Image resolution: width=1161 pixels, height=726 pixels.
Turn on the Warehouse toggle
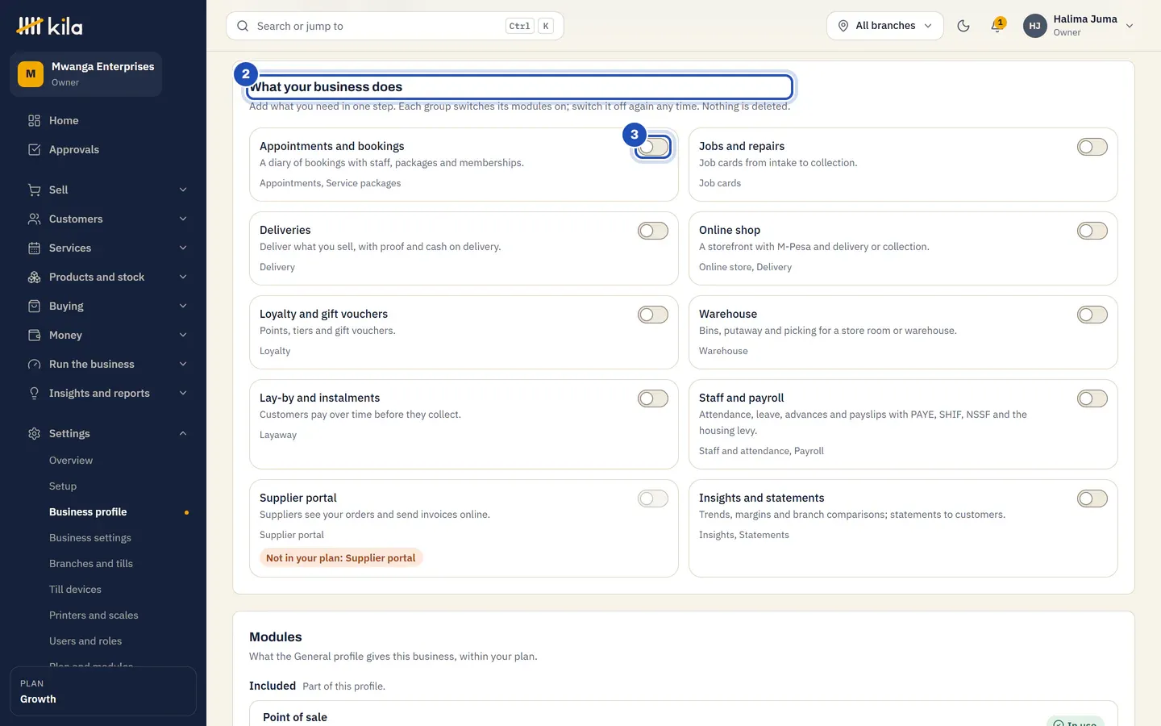[1092, 315]
